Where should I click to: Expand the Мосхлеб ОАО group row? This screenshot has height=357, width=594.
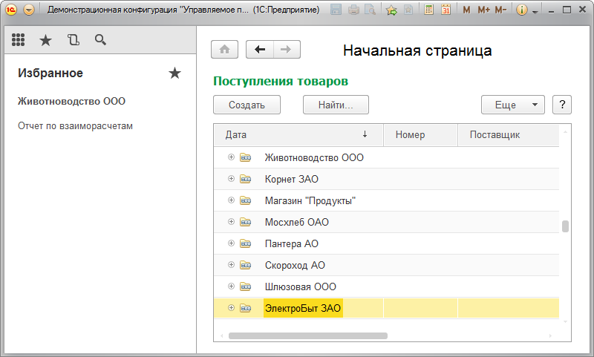point(231,222)
